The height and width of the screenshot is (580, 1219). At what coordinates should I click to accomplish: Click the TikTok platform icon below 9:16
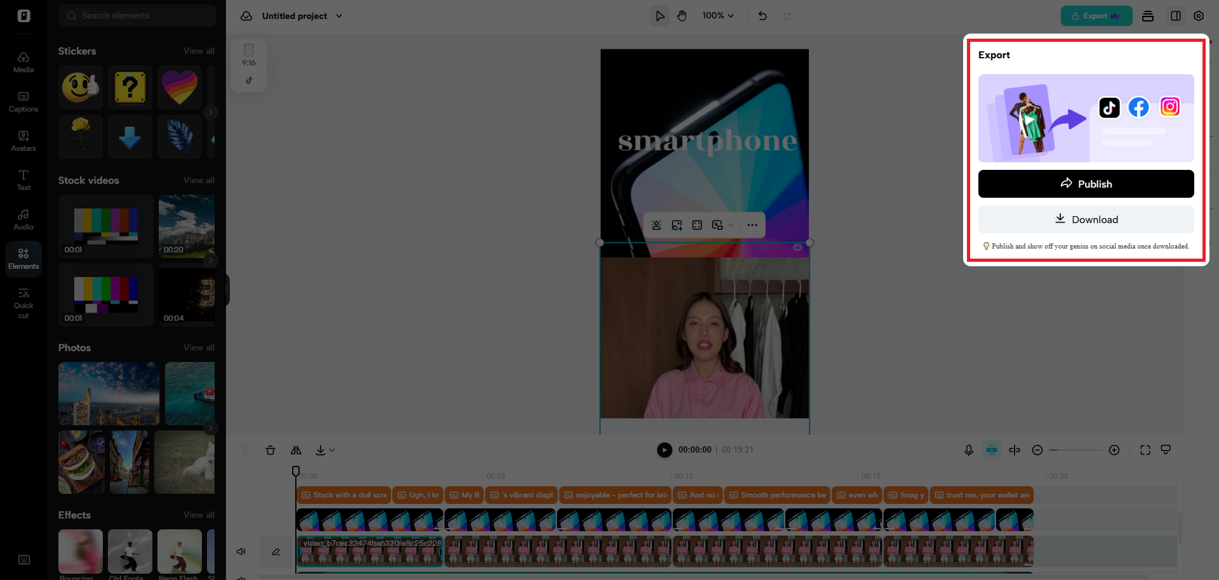(x=249, y=81)
